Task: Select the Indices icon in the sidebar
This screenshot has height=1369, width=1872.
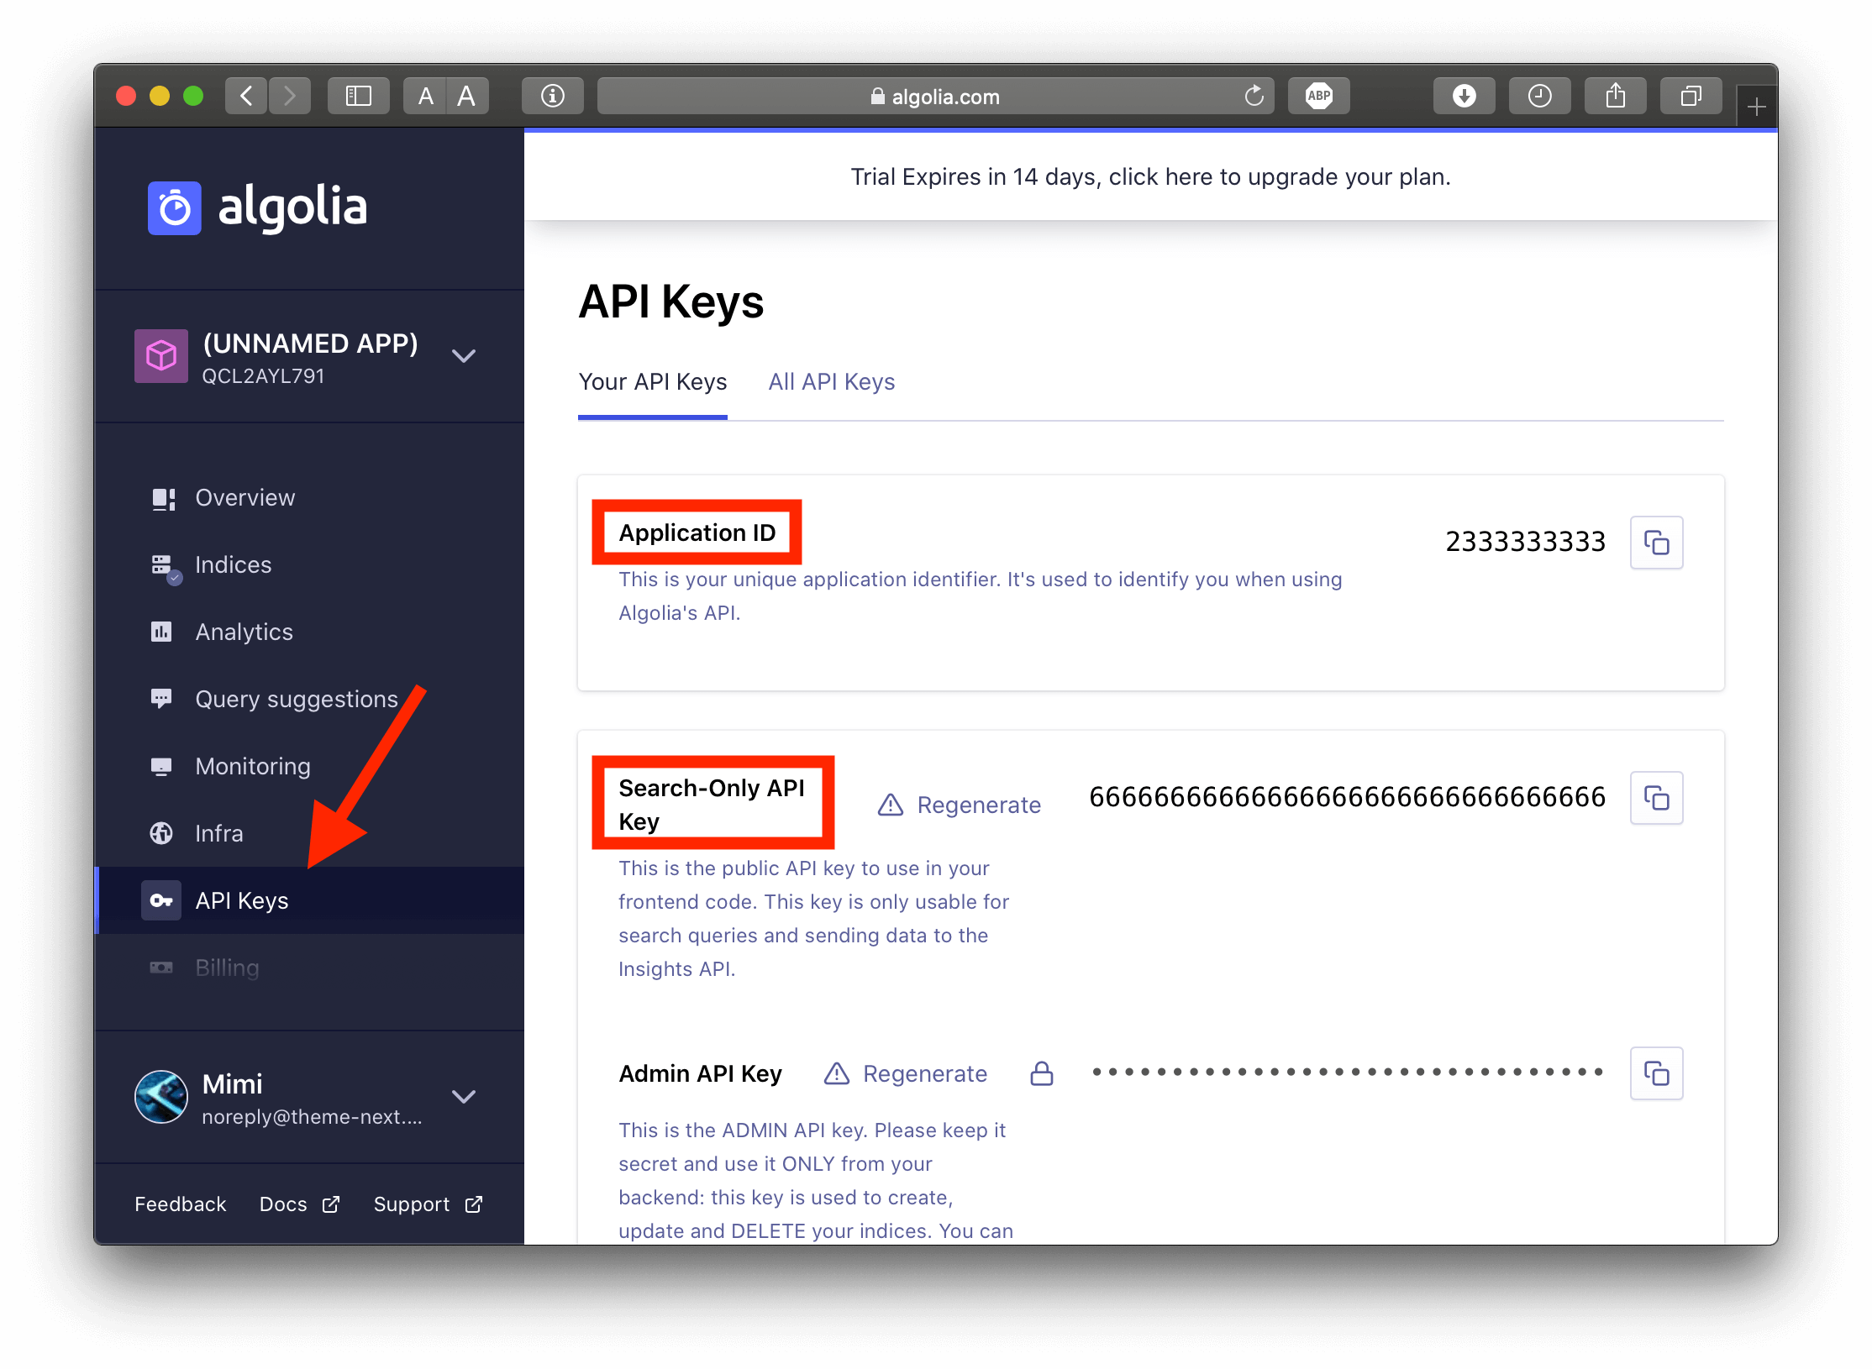Action: 162,564
